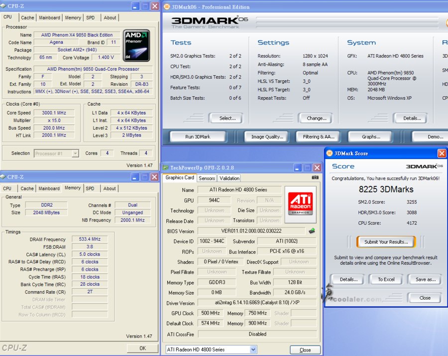448x356 pixels.
Task: Click Change button under Settings
Action: (x=317, y=118)
